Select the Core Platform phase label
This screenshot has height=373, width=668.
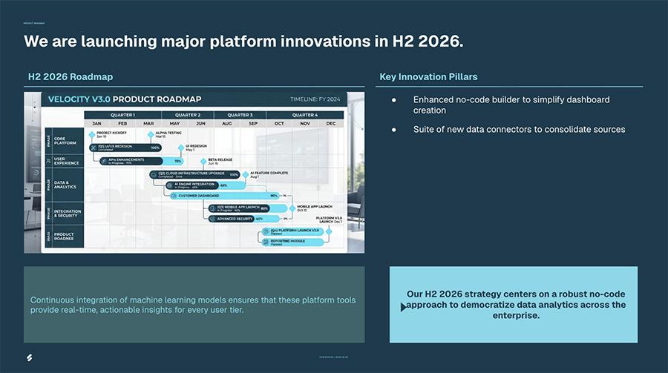(65, 141)
